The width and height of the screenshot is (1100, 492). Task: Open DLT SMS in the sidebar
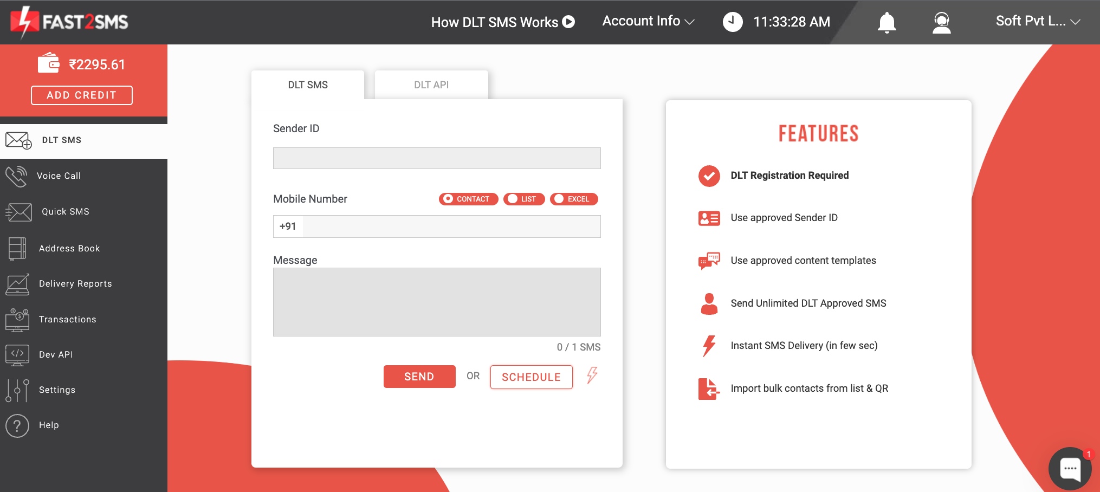pyautogui.click(x=83, y=140)
